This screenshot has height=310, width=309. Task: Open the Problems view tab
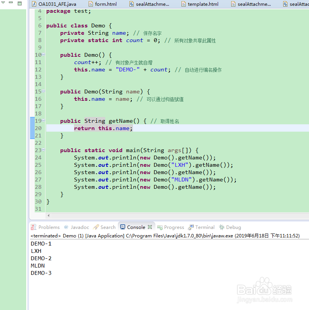point(45,227)
